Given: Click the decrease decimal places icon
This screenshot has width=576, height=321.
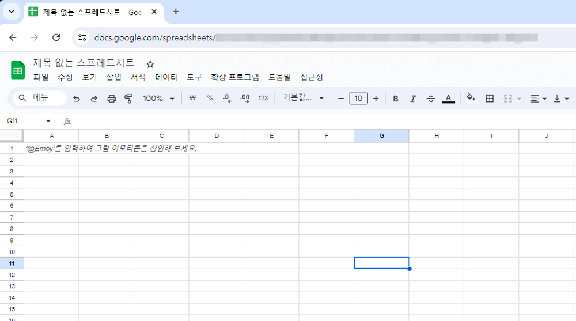Looking at the screenshot, I should (x=227, y=99).
